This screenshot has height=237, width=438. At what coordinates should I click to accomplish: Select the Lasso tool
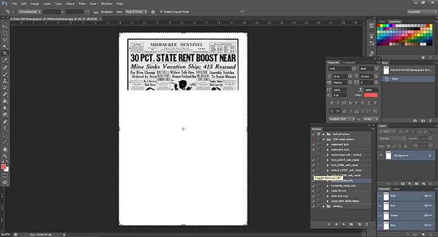(5, 40)
